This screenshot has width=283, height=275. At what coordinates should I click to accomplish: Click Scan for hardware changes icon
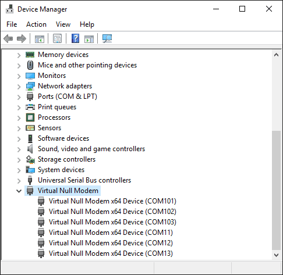pos(107,38)
